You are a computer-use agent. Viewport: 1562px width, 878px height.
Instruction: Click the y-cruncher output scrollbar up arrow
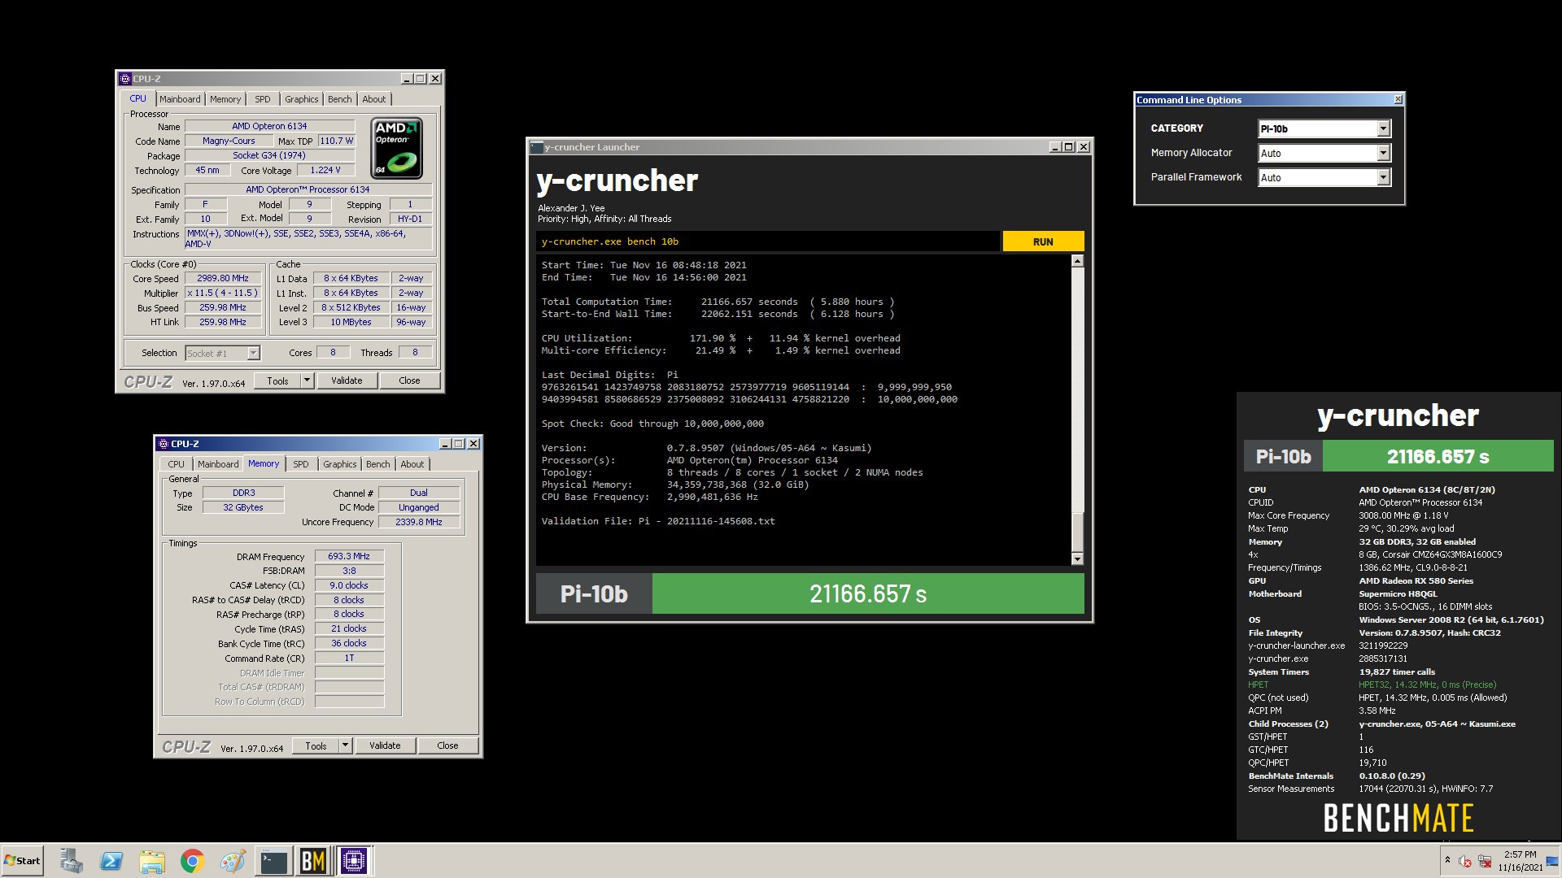tap(1077, 261)
